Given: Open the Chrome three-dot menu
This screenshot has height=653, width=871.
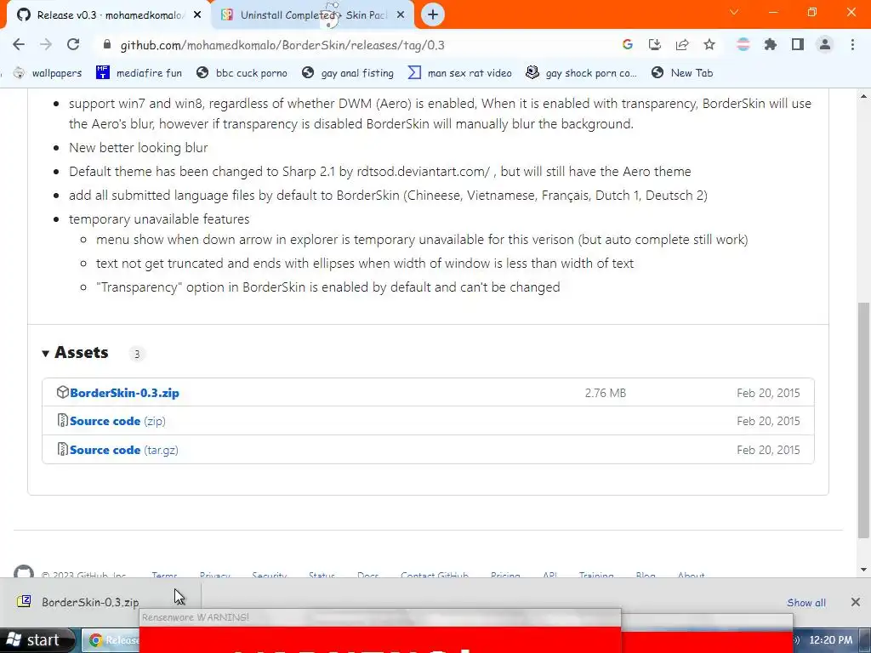Looking at the screenshot, I should (x=852, y=44).
